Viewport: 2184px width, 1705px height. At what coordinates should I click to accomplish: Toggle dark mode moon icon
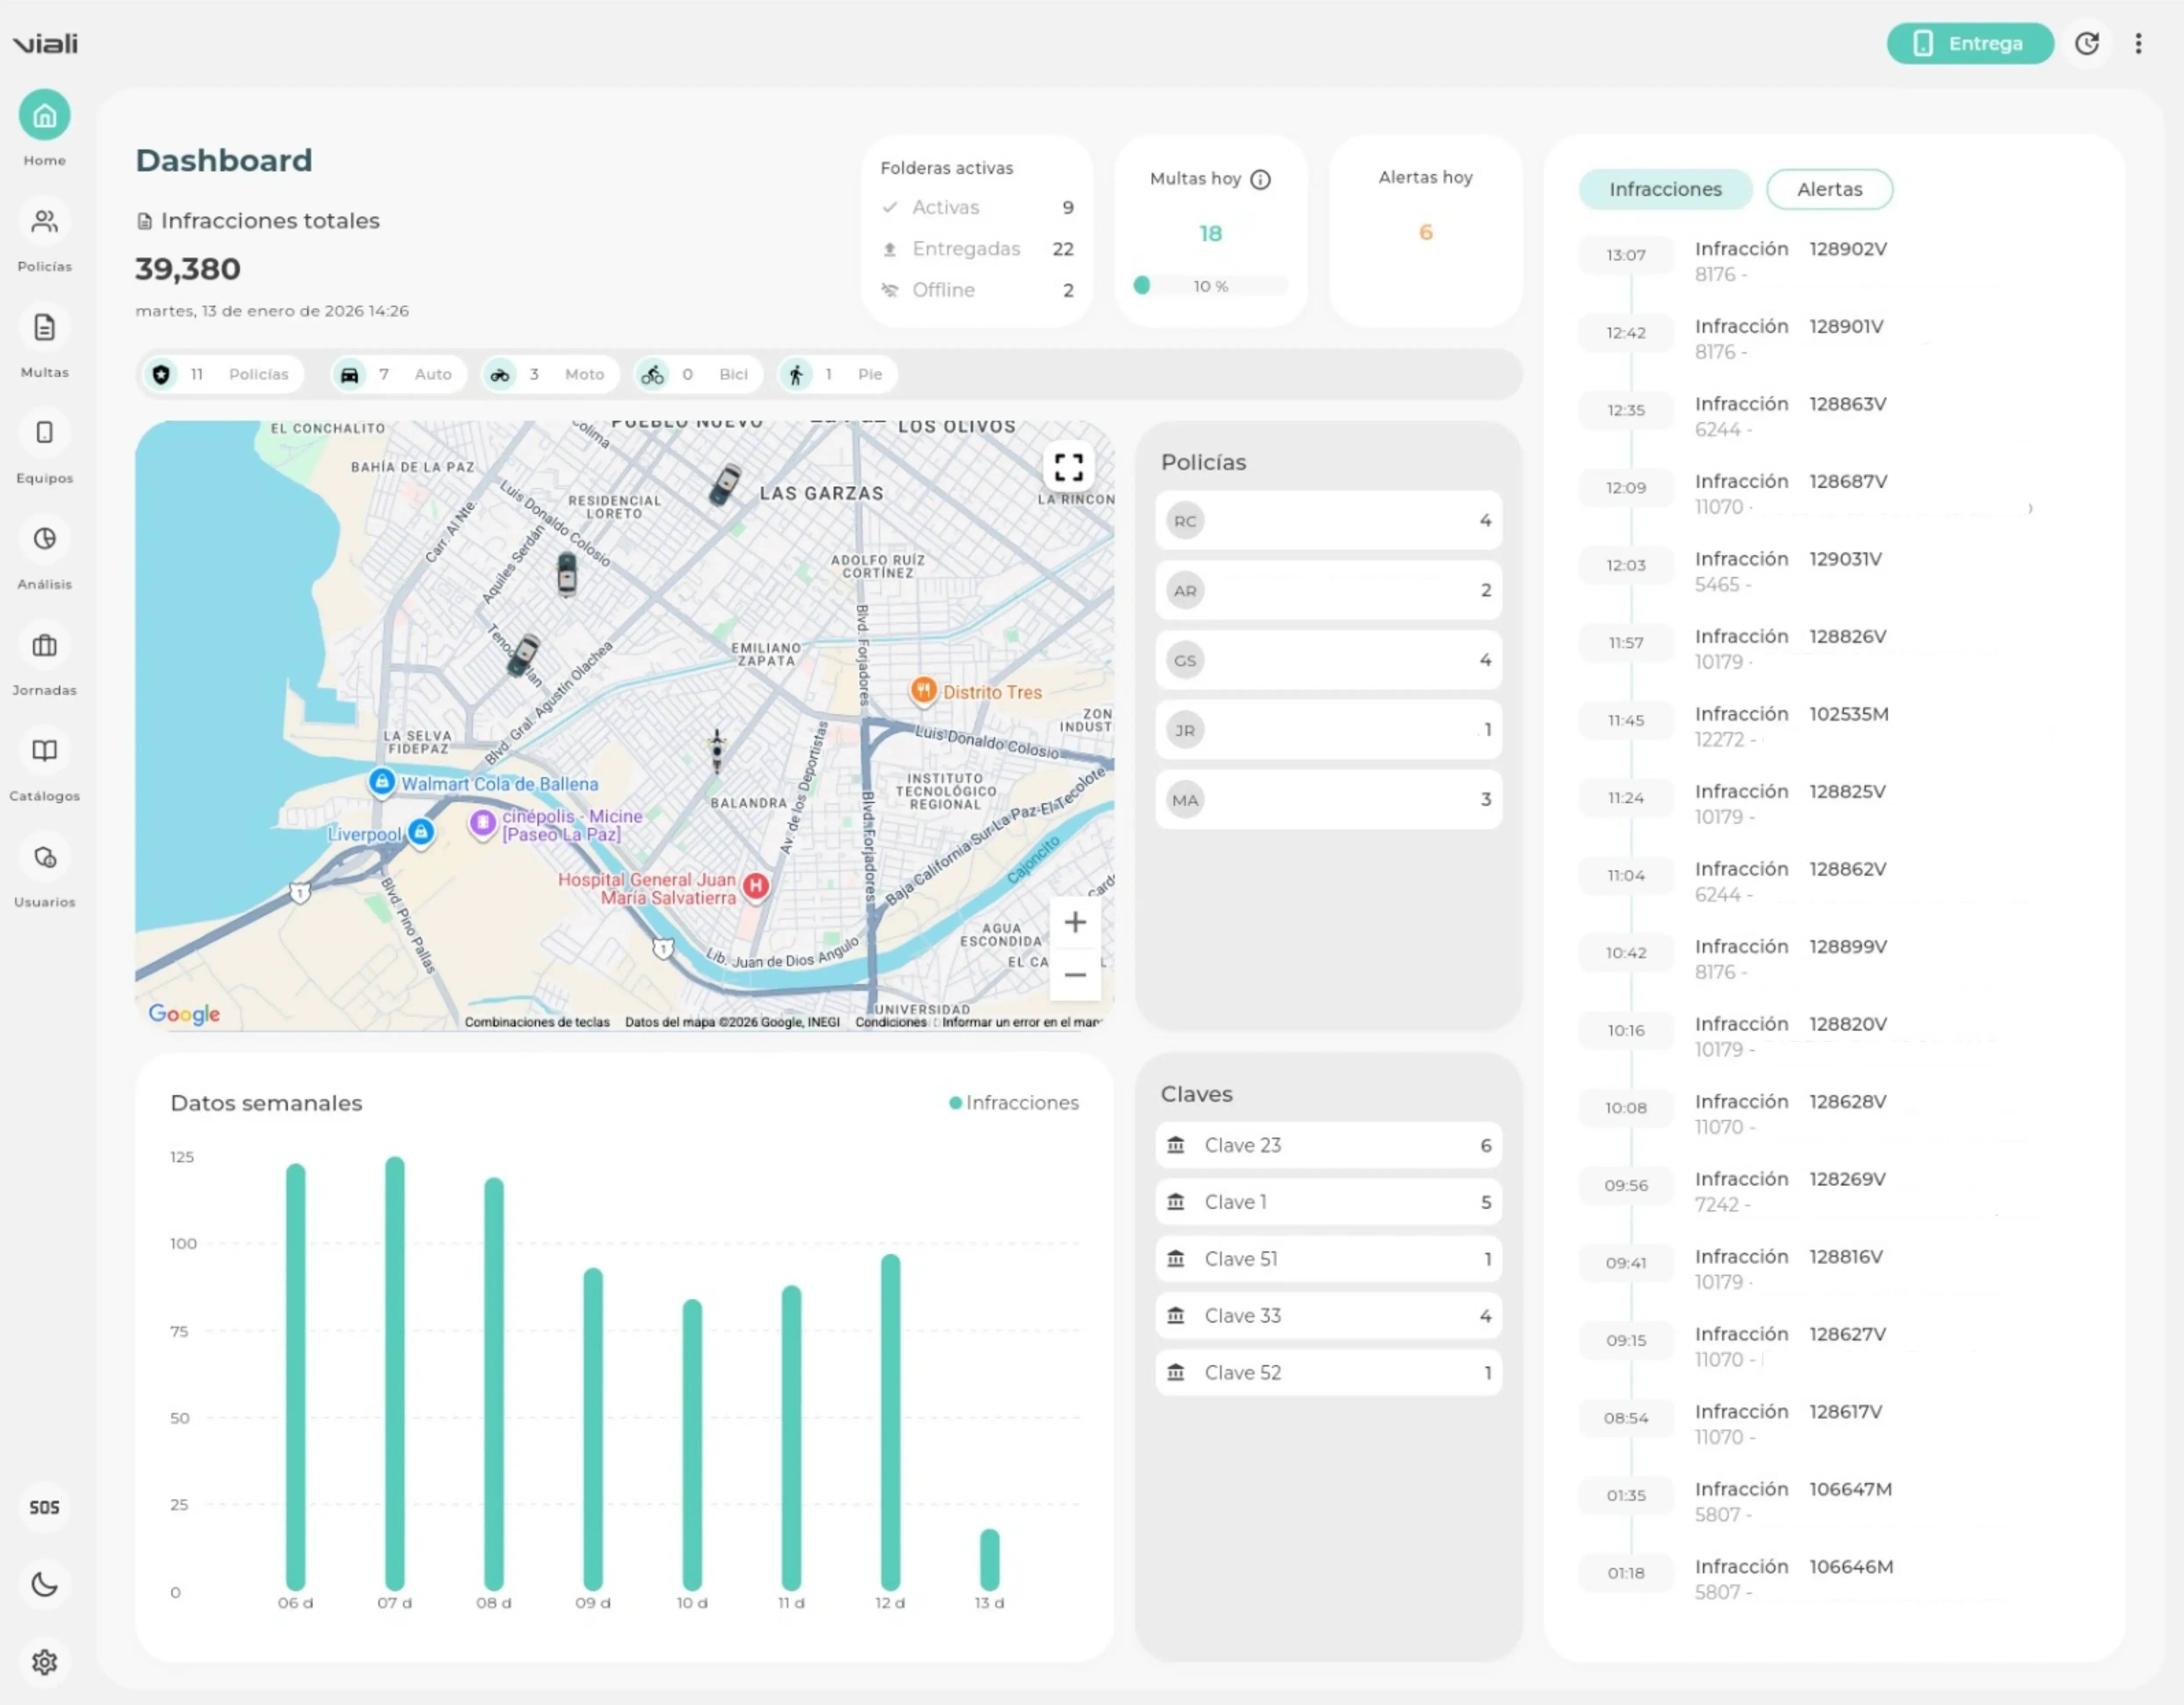tap(44, 1584)
